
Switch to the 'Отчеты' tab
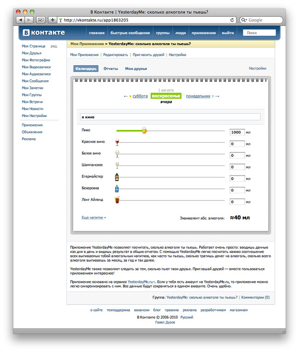[x=111, y=69]
